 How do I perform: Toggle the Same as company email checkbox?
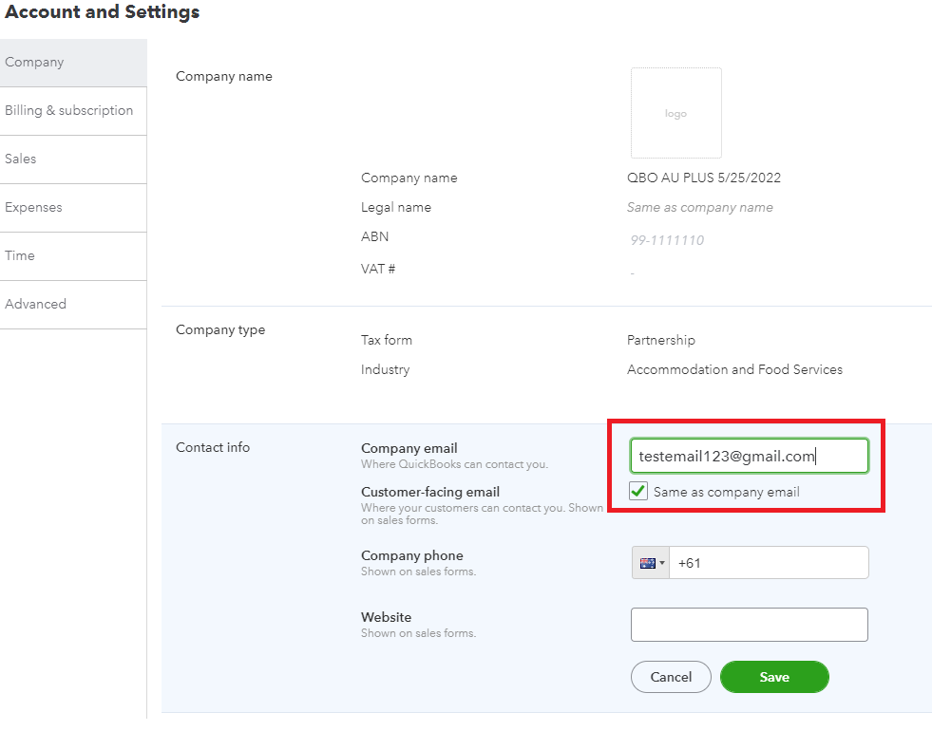638,492
